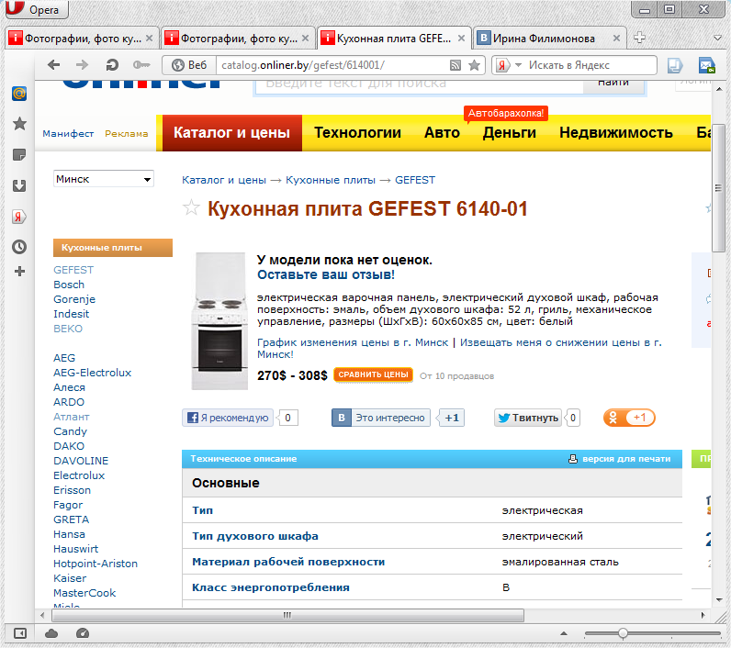Bookmark page with address bar star
This screenshot has width=731, height=648.
coord(474,65)
